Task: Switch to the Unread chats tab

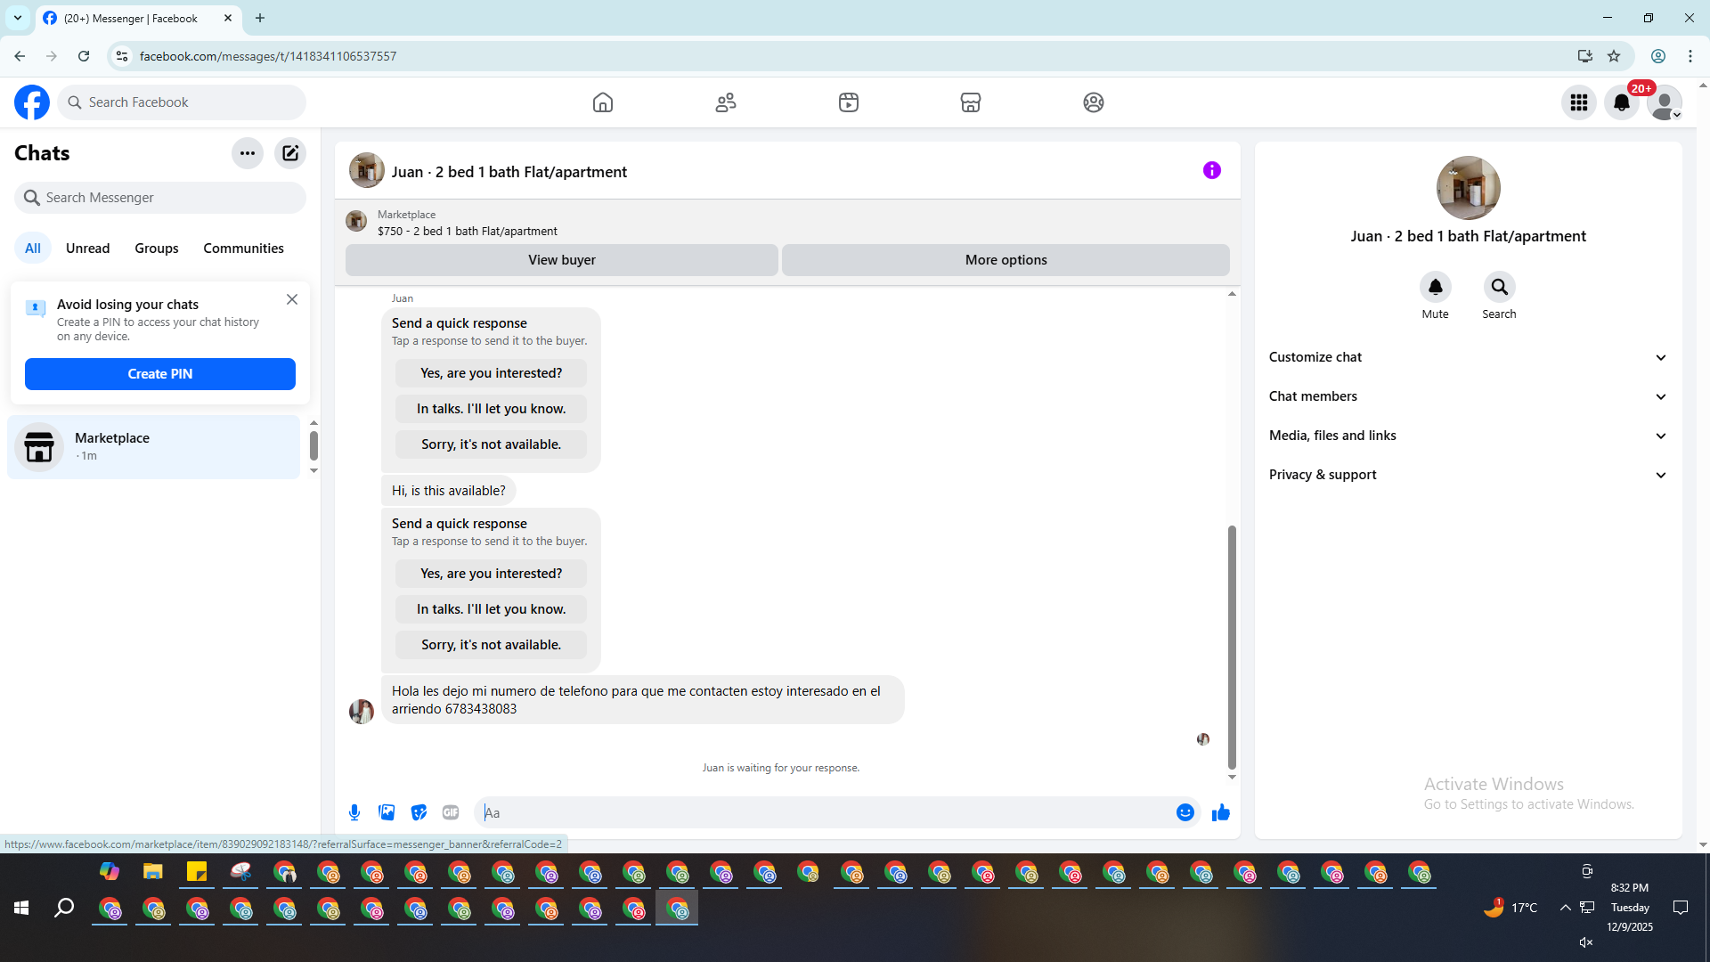Action: click(x=87, y=249)
